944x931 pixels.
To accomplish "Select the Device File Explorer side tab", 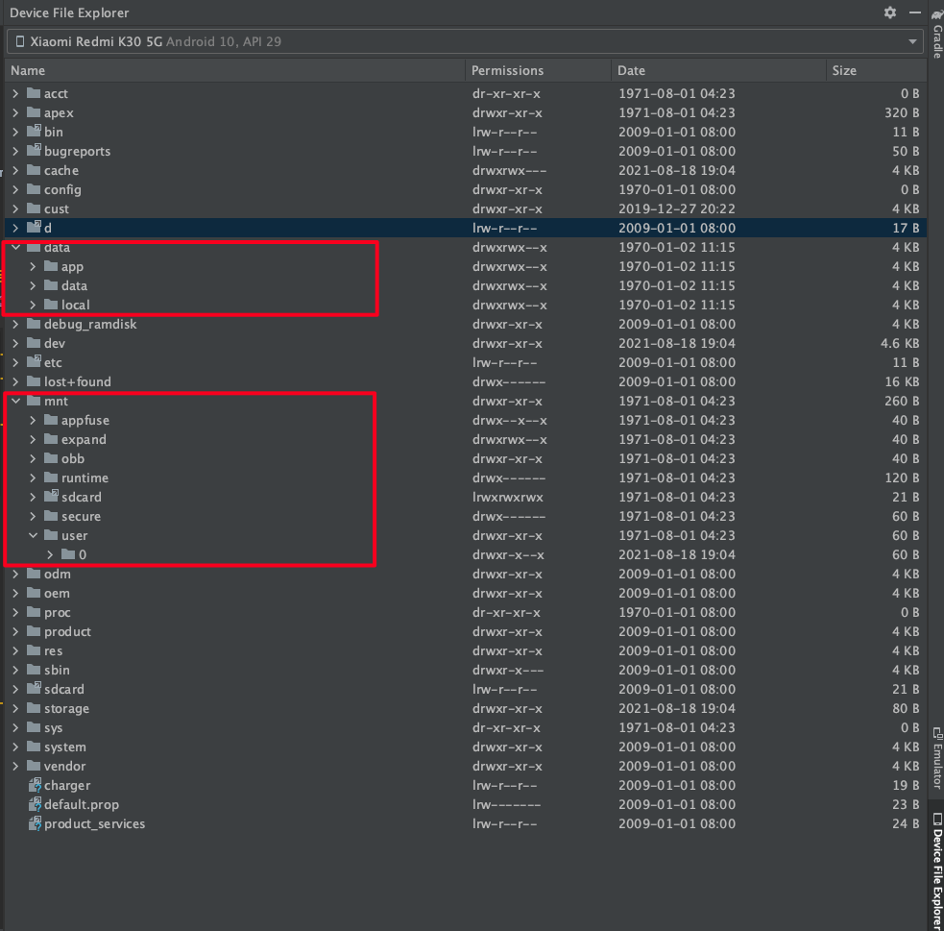I will pos(936,869).
